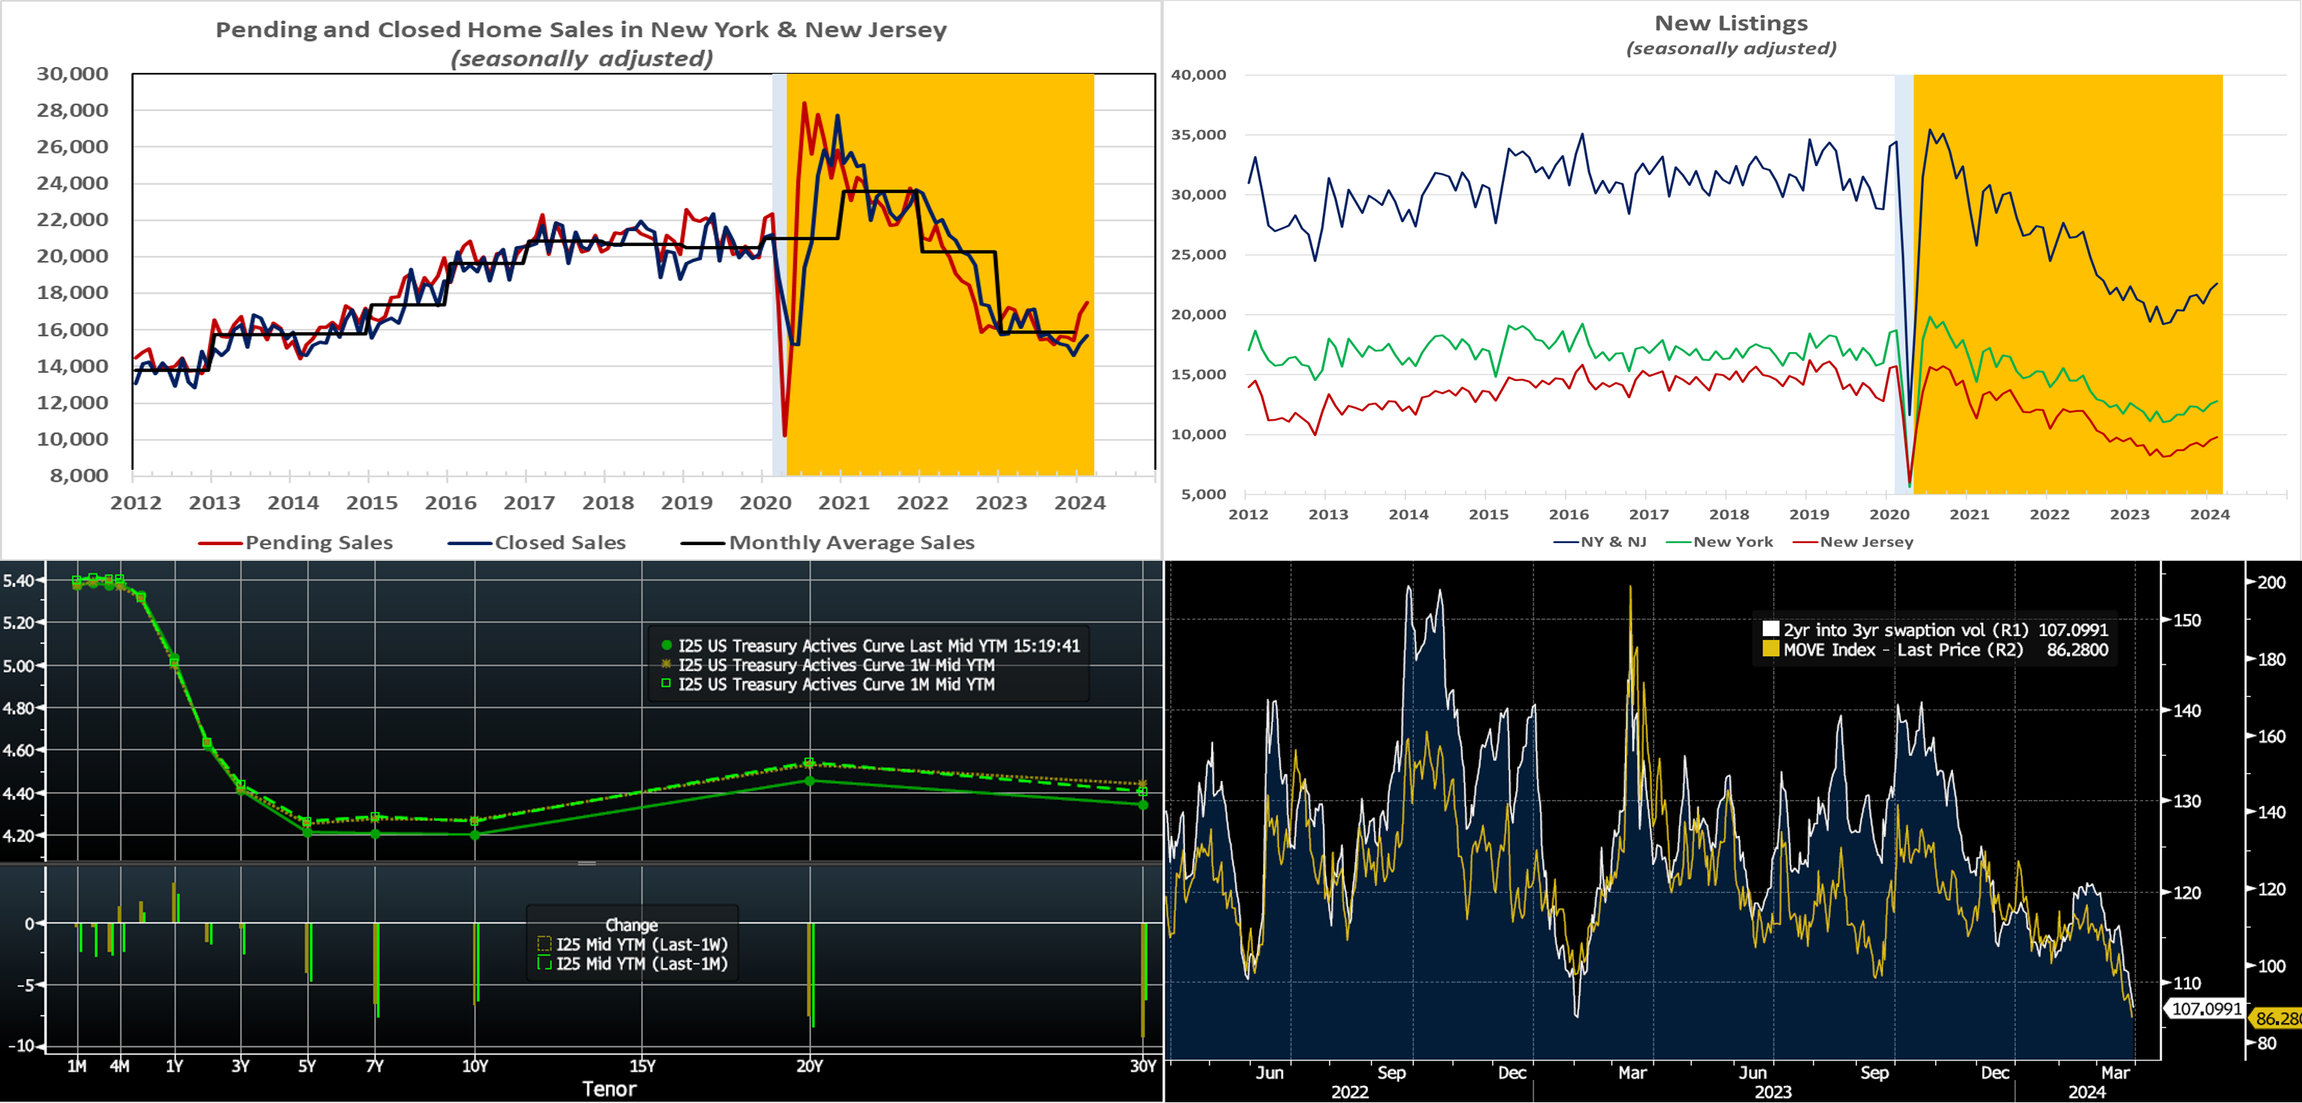Click asterisk marker for 1W Mid YTM curve
The image size is (2302, 1103).
[x=666, y=664]
